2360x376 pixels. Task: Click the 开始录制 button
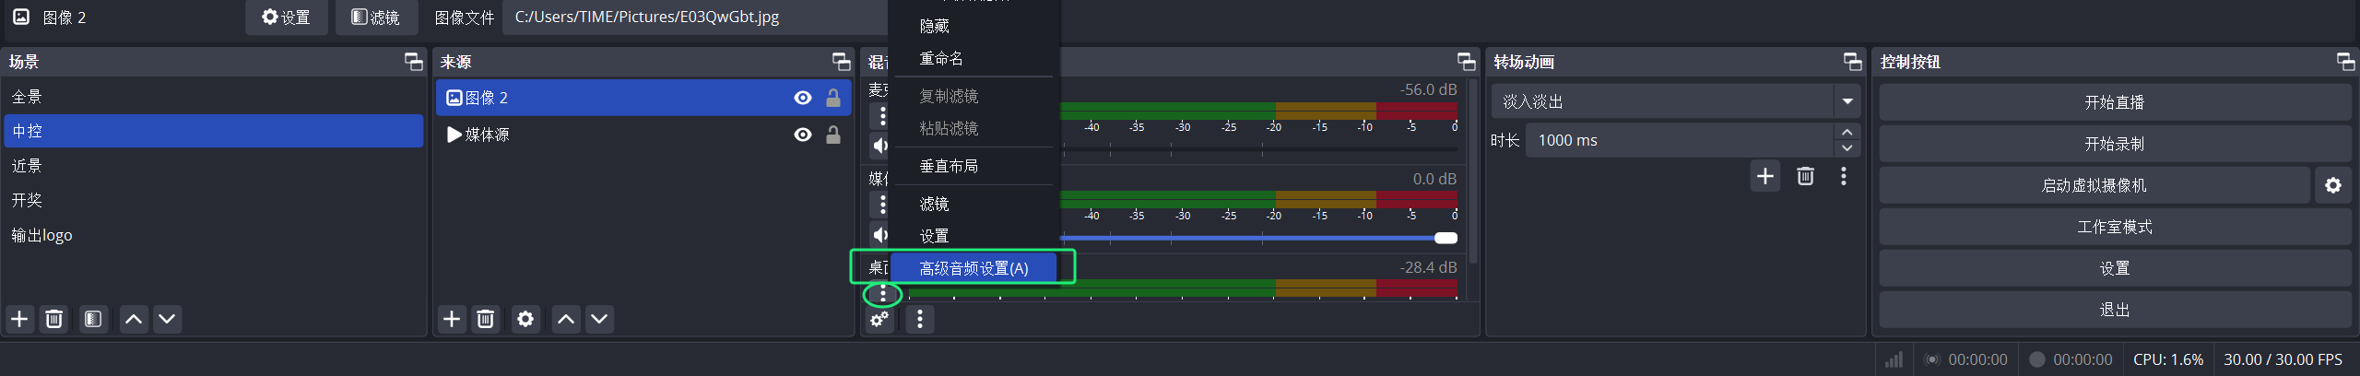click(x=2115, y=144)
